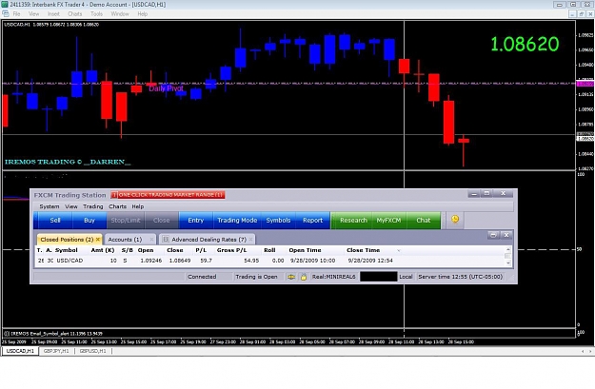Click the red ONE CLICK TRADING MARKET RANGE banner
Viewport: 595px width, 389px height.
[168, 195]
